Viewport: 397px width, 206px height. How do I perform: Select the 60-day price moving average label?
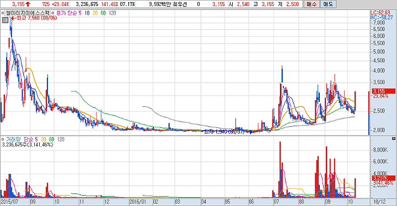[103, 13]
